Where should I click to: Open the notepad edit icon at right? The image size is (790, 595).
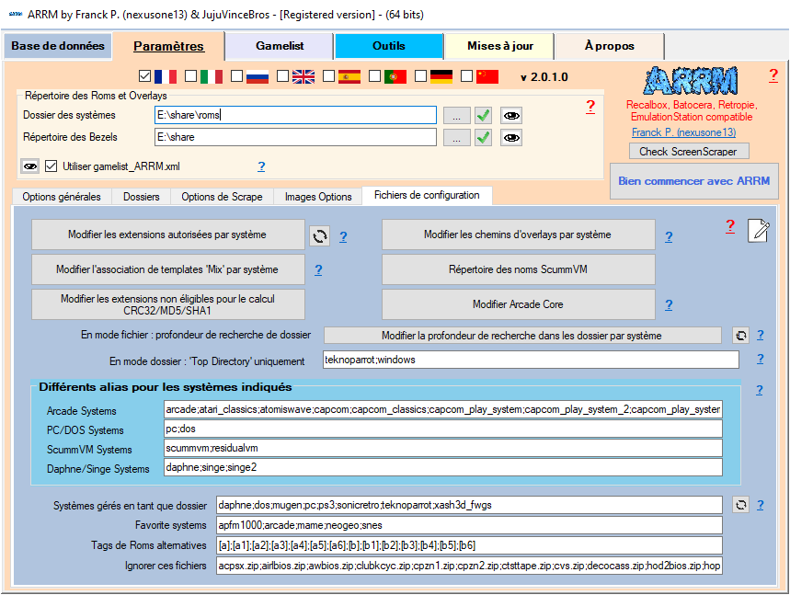758,231
